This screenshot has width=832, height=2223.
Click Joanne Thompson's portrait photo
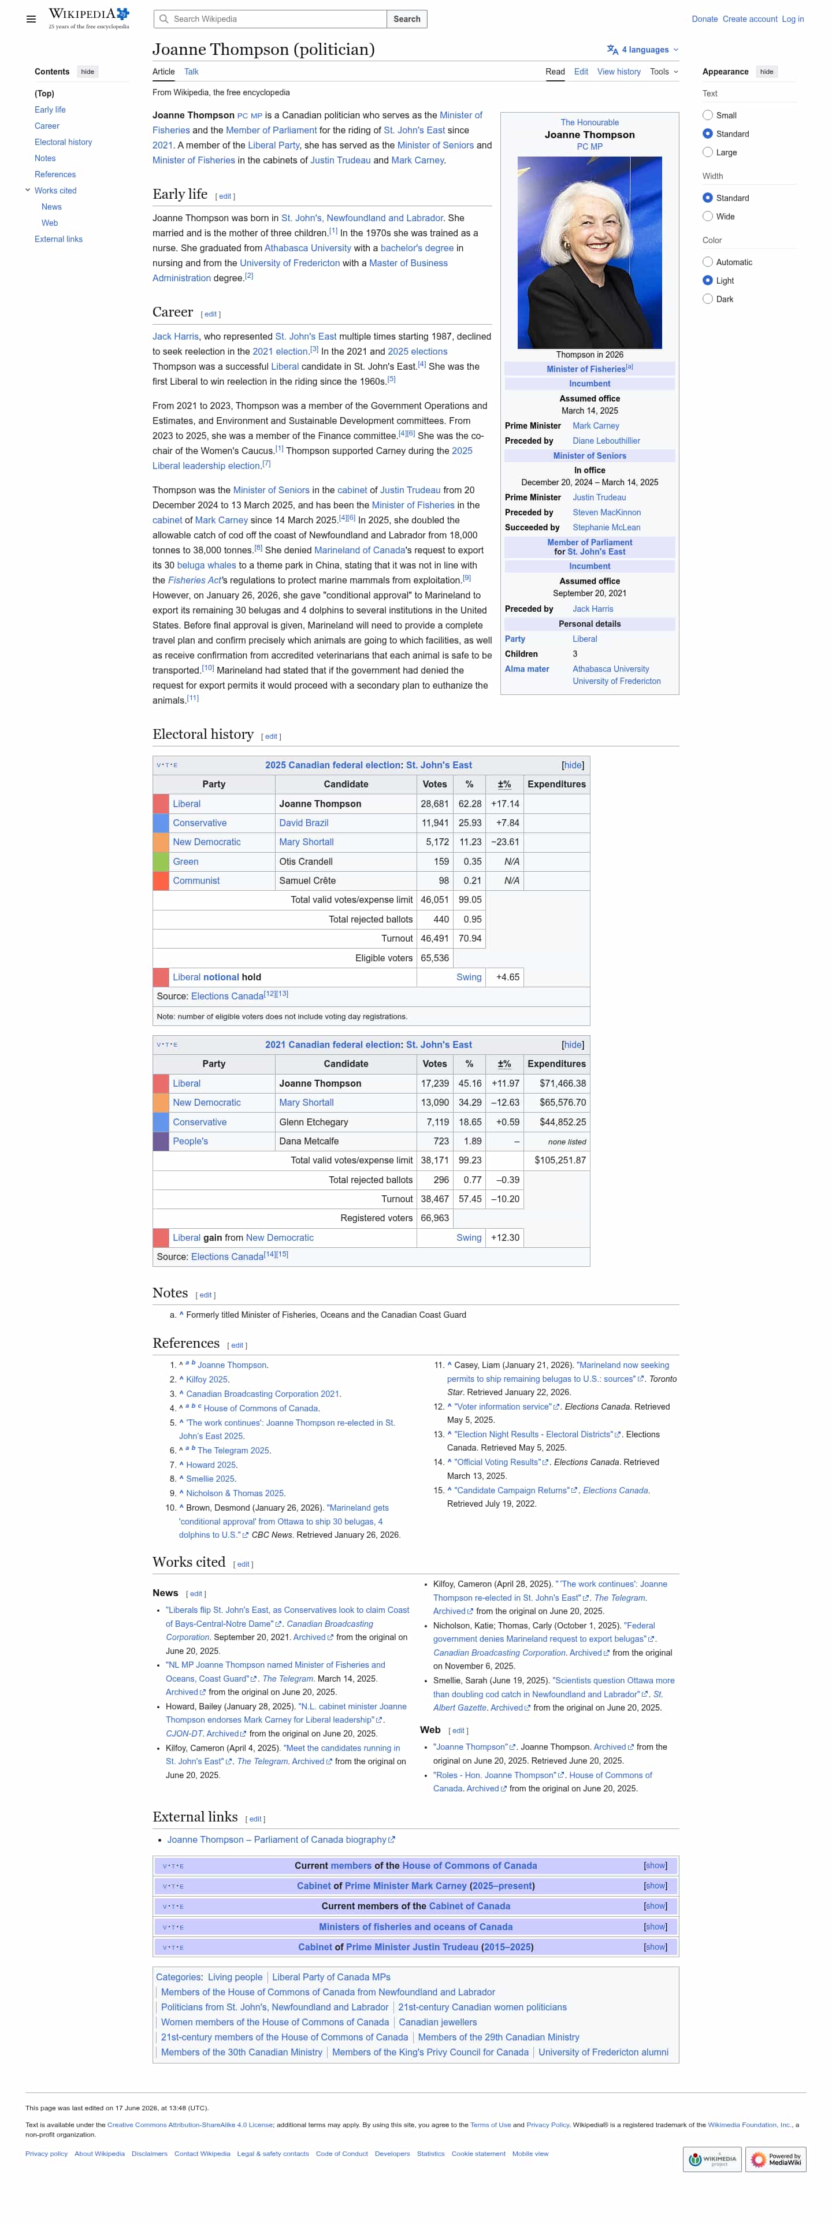589,252
